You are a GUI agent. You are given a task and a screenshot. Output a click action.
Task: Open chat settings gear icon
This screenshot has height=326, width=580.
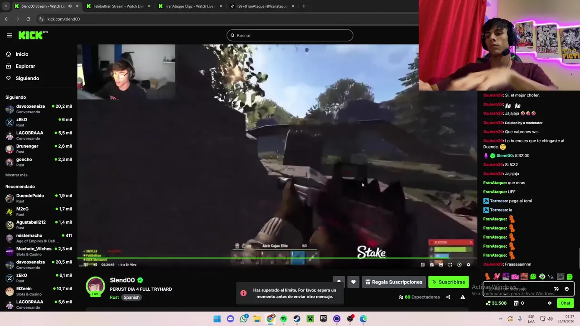550,303
